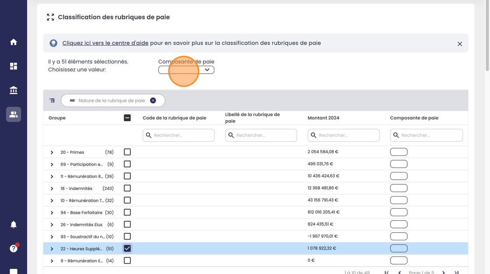Remove the Nature de la rubrique grouping chip
490x274 pixels.
pyautogui.click(x=153, y=101)
